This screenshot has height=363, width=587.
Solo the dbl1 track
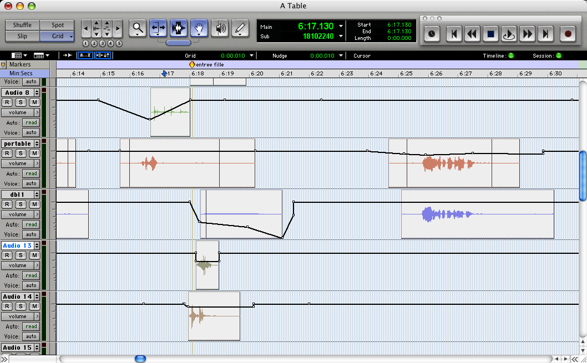[x=21, y=204]
